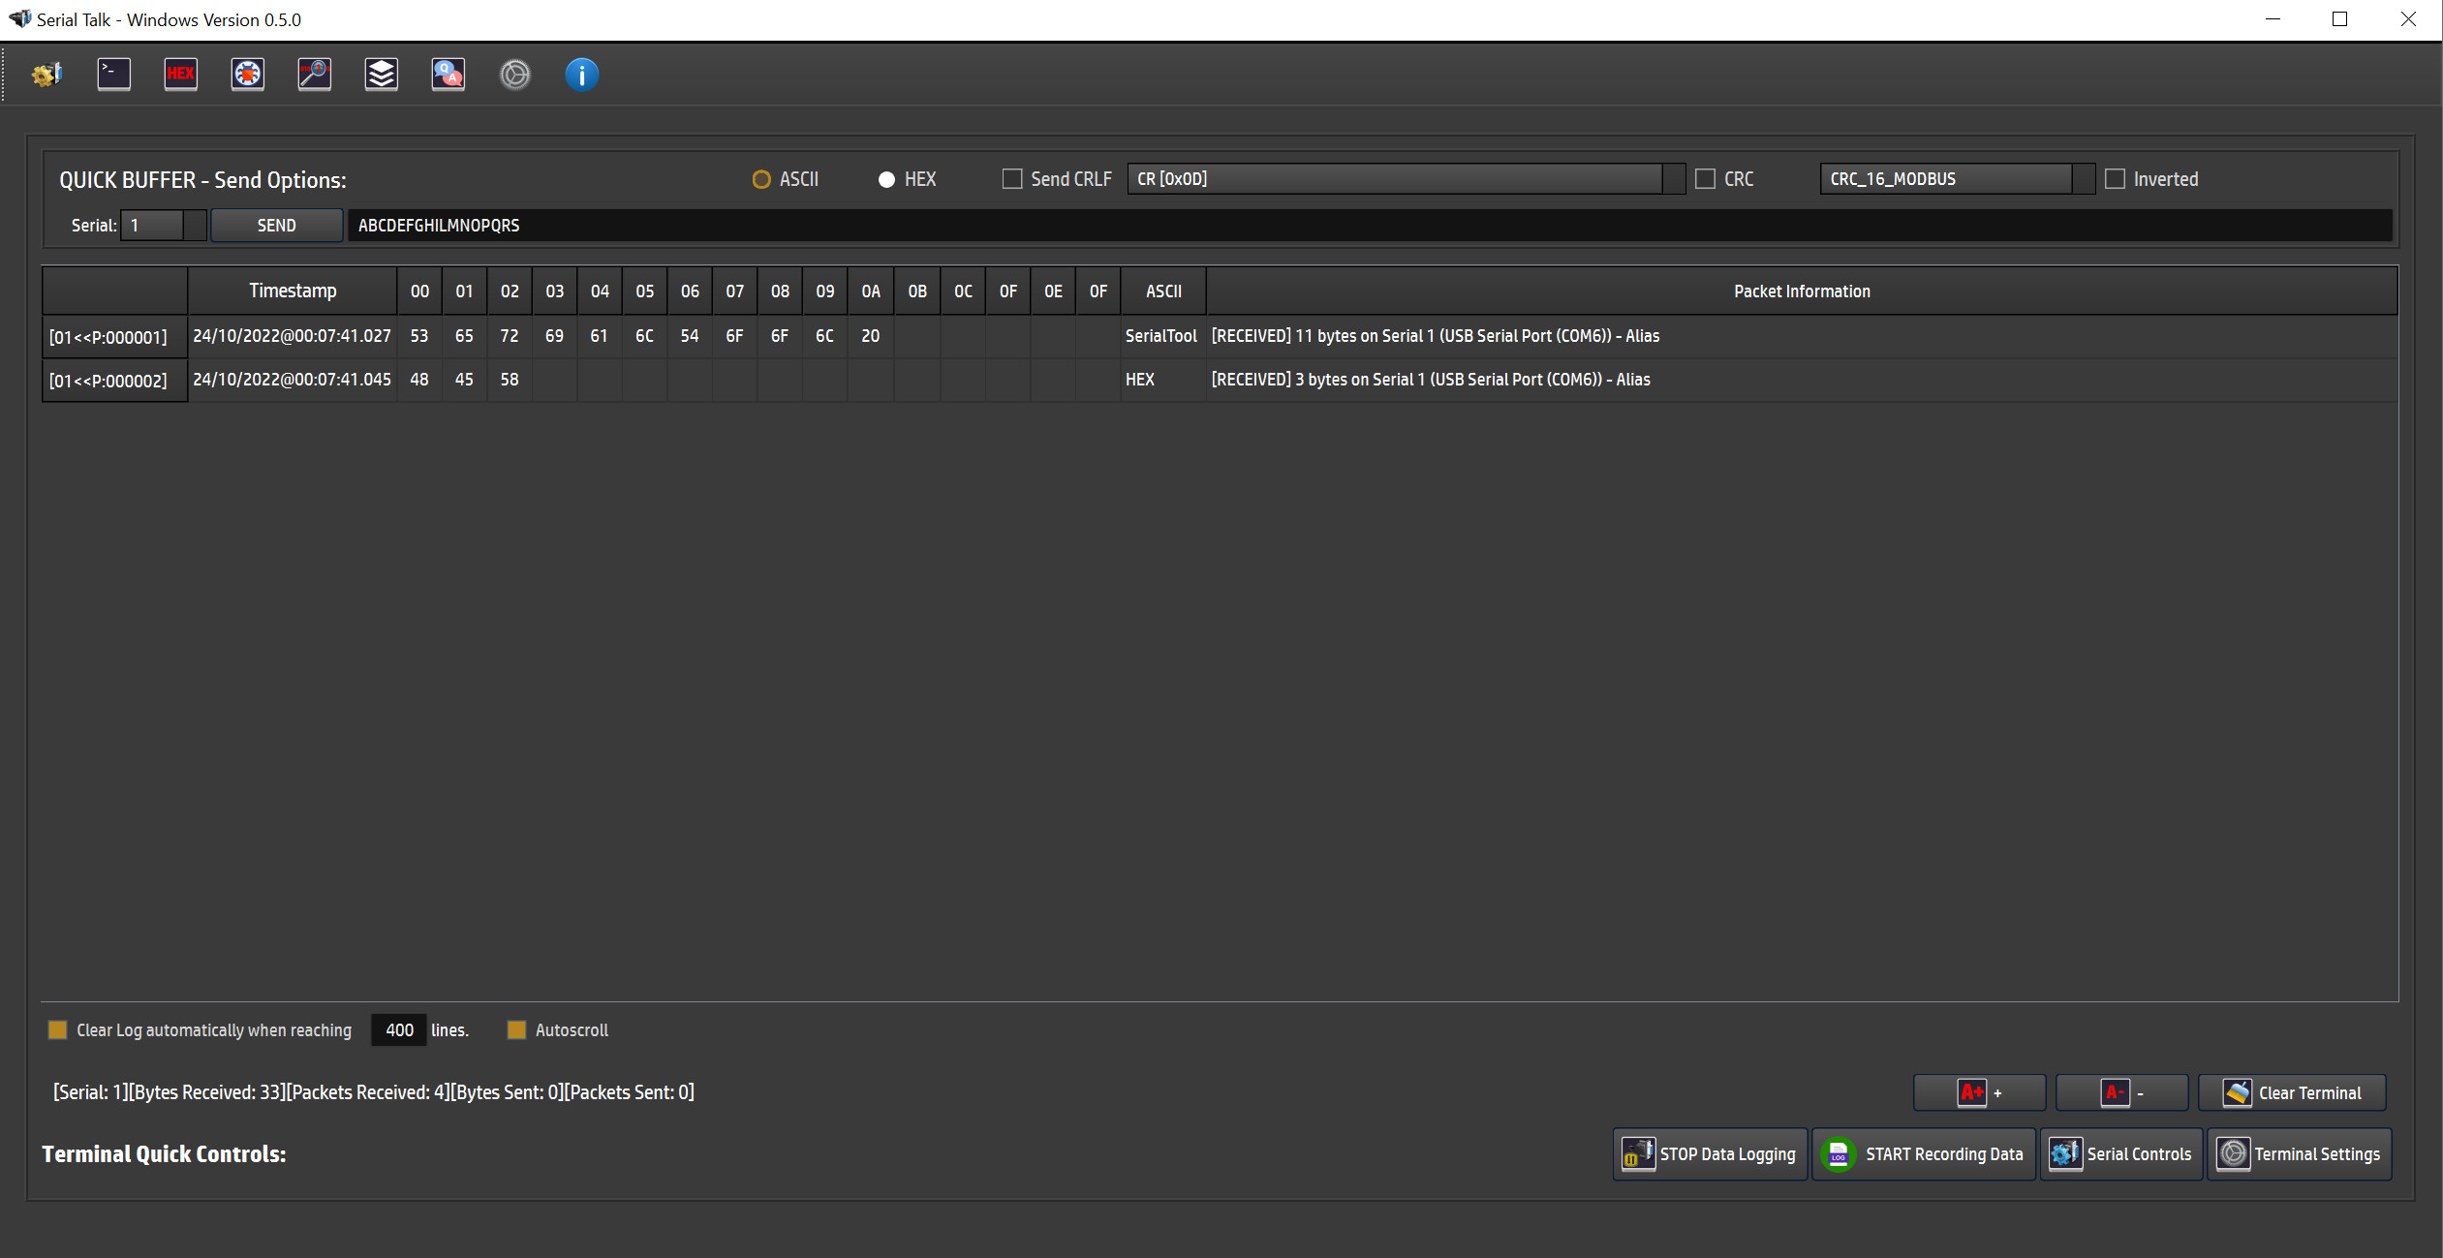This screenshot has height=1258, width=2443.
Task: Open the bug debug toolbar icon
Action: point(248,75)
